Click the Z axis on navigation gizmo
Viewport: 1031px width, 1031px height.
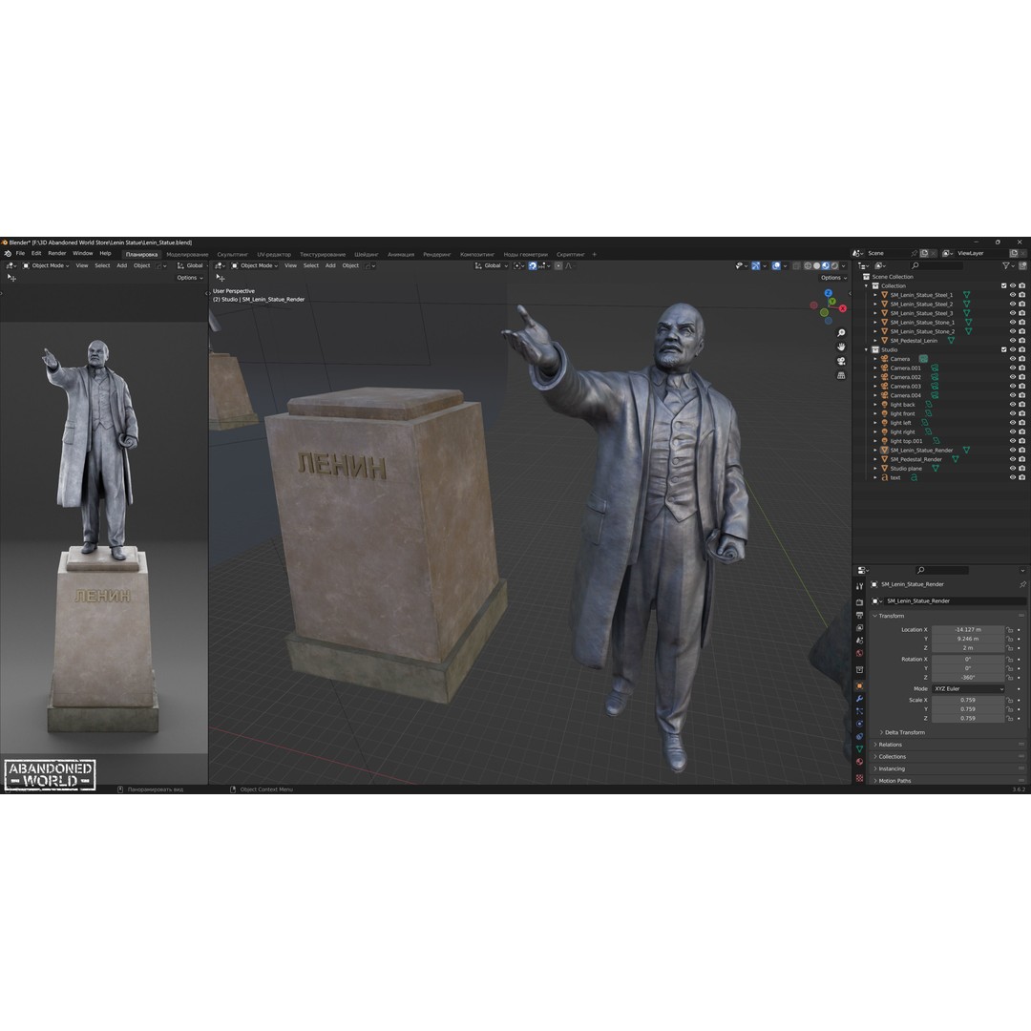pos(829,293)
